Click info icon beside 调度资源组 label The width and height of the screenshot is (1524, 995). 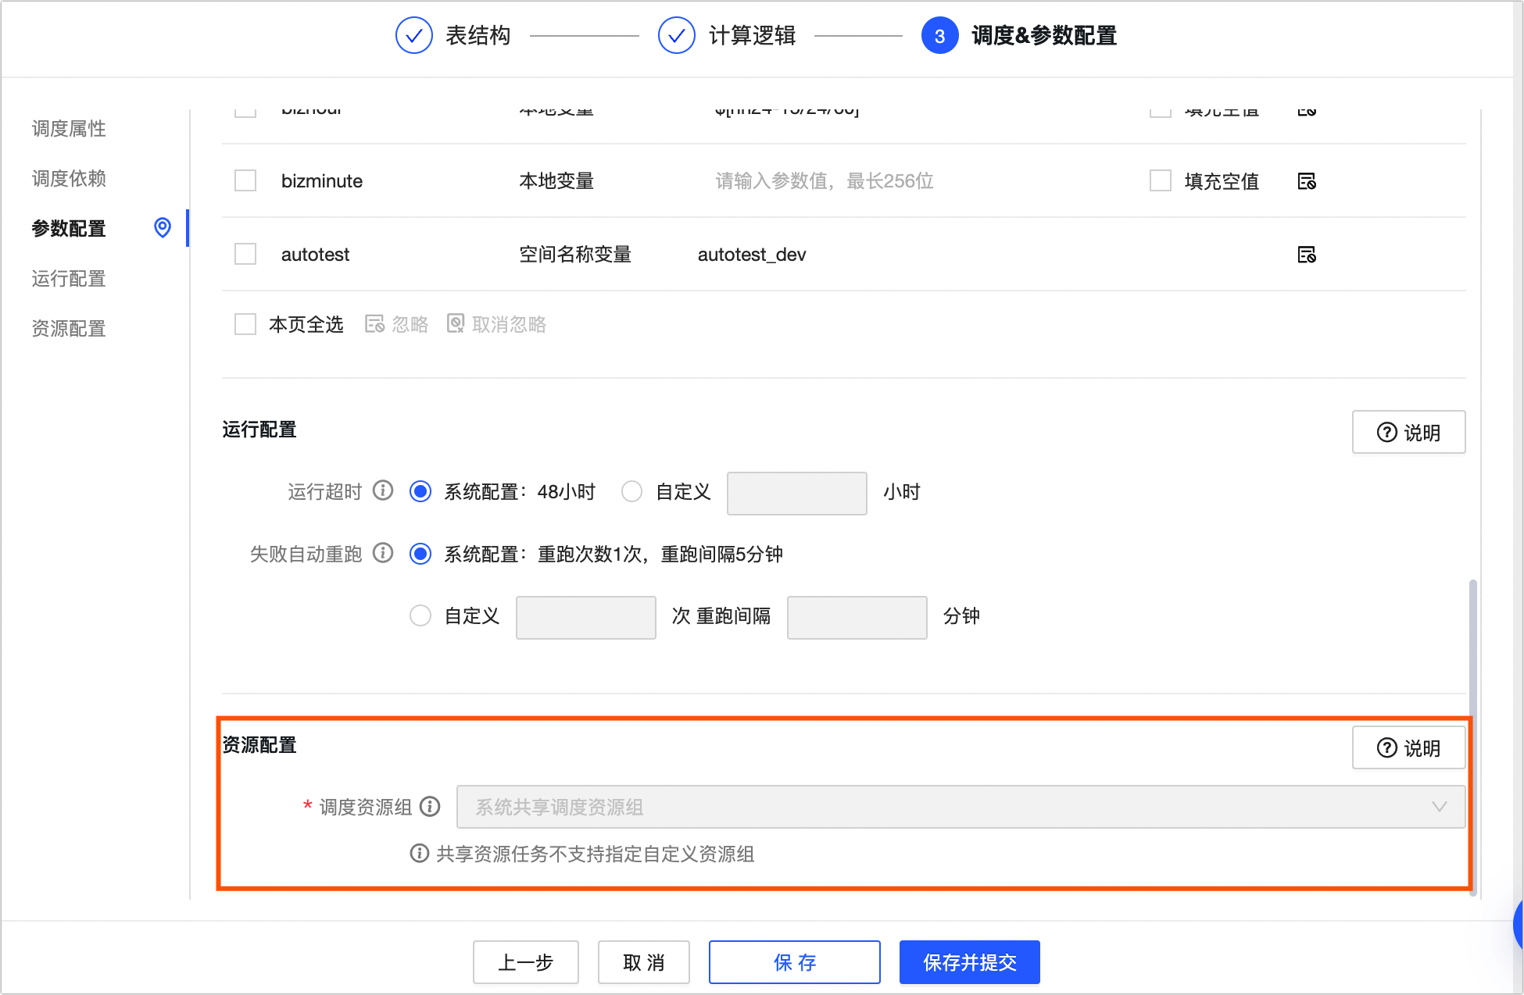click(430, 806)
